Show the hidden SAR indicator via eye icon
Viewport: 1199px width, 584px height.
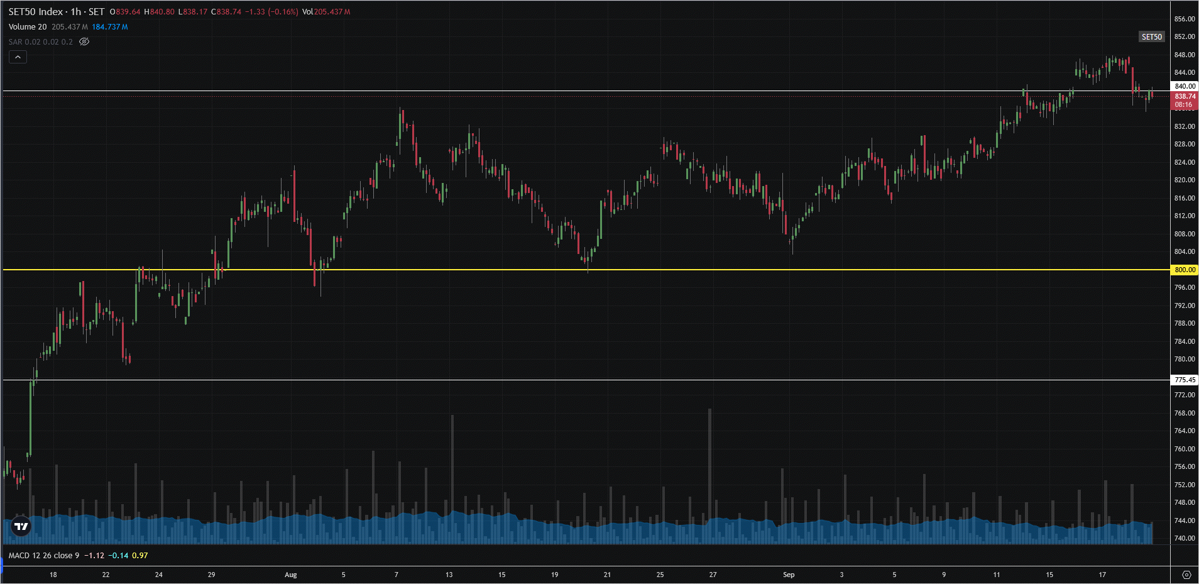(x=84, y=42)
